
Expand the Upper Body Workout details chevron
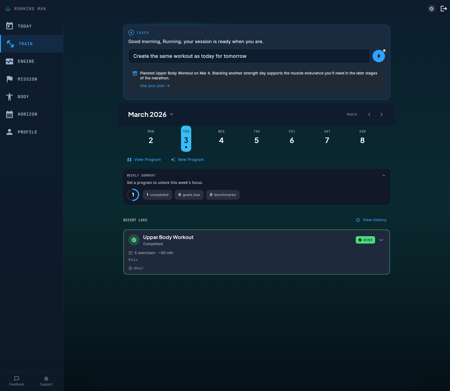pyautogui.click(x=381, y=240)
